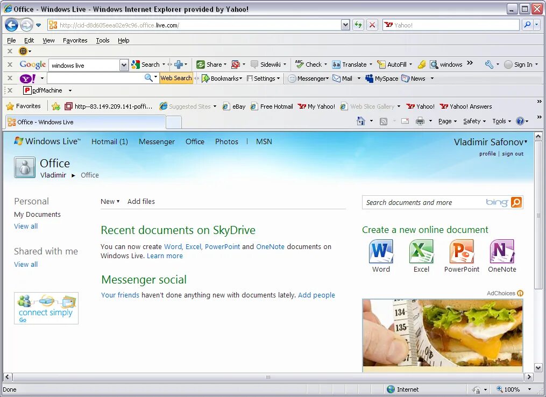Click the AdChoices icon

pyautogui.click(x=520, y=293)
